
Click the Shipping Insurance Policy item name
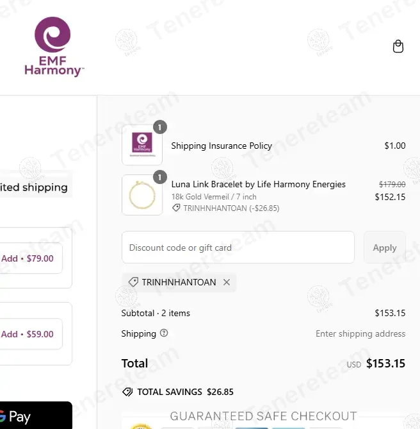pos(222,146)
